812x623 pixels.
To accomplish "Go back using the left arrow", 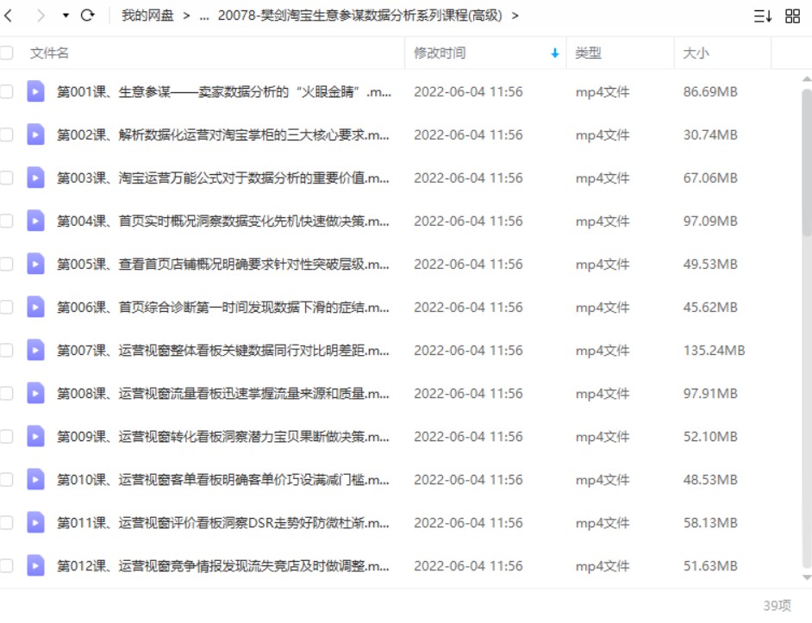I will click(x=8, y=16).
